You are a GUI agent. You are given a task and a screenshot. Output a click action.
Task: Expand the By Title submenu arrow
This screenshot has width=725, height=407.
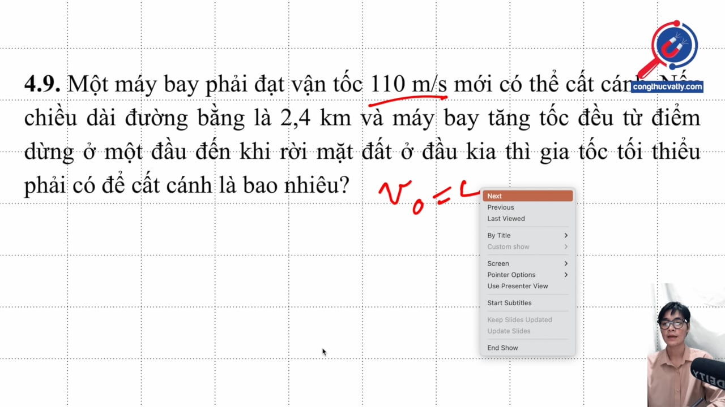click(566, 236)
